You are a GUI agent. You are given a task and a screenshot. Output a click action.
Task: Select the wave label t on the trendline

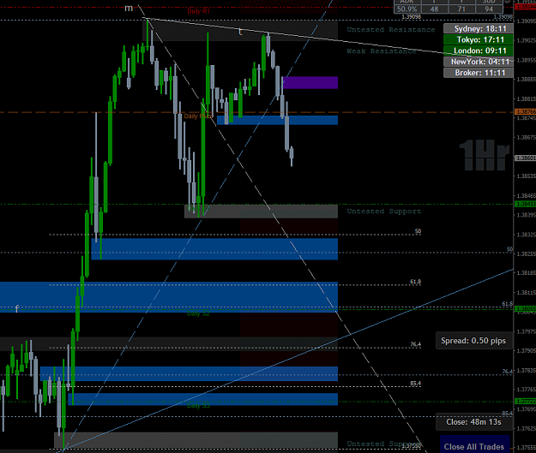pyautogui.click(x=240, y=32)
